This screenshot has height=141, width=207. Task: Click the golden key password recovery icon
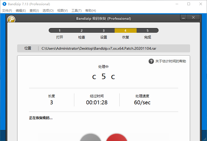pos(11,19)
